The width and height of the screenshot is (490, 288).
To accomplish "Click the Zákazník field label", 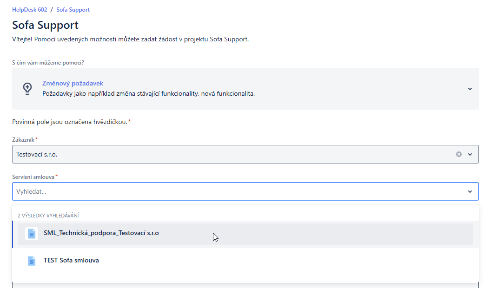I will click(23, 139).
